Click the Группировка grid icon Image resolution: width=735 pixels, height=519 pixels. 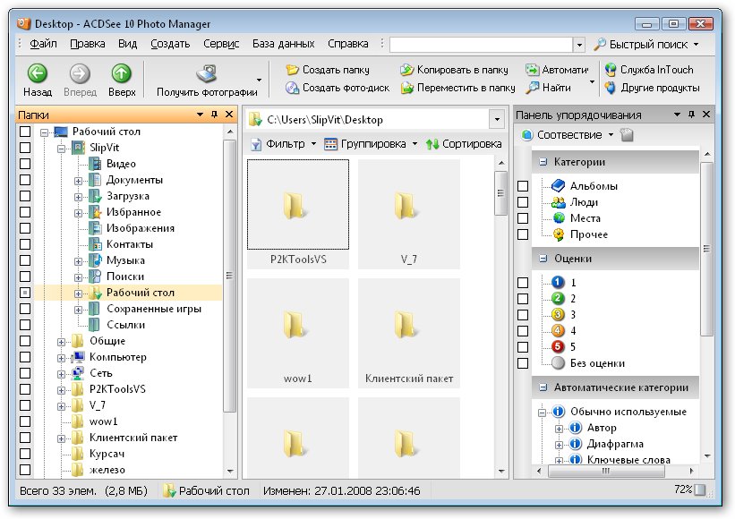(x=330, y=144)
